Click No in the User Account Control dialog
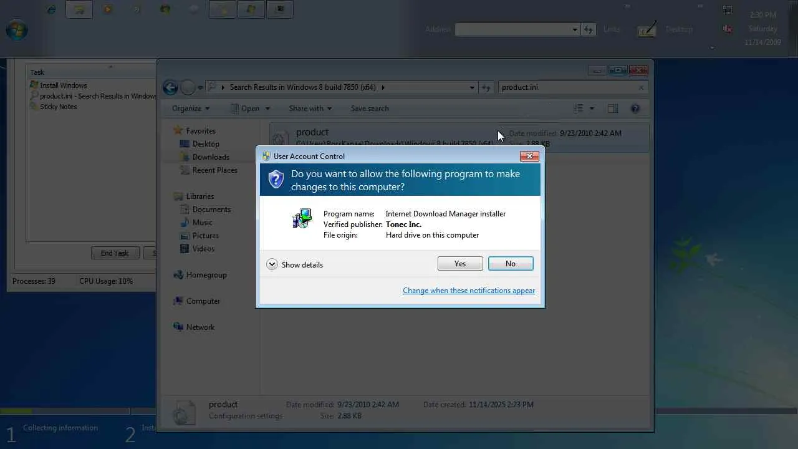The width and height of the screenshot is (798, 449). (511, 264)
